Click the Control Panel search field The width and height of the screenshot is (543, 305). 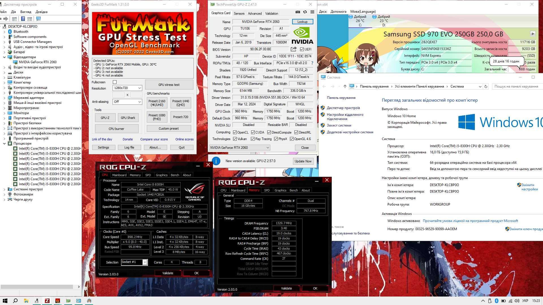click(x=517, y=86)
